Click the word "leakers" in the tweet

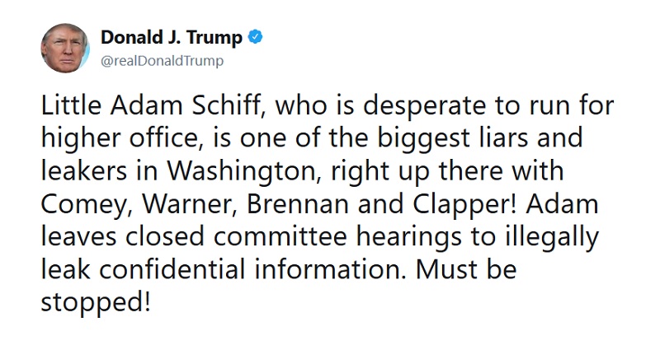coord(84,171)
